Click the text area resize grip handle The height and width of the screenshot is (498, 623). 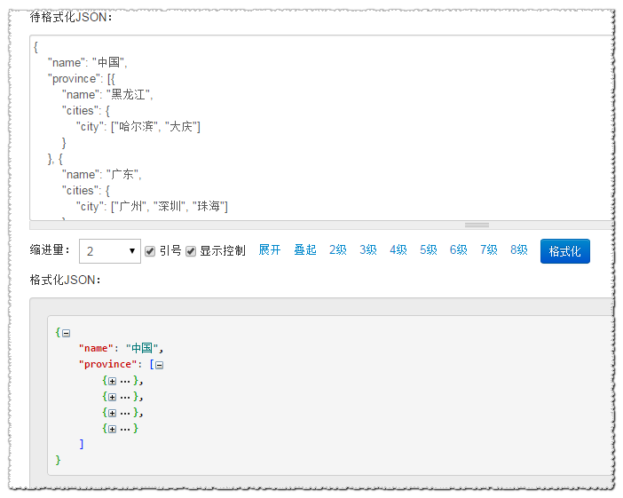point(477,225)
